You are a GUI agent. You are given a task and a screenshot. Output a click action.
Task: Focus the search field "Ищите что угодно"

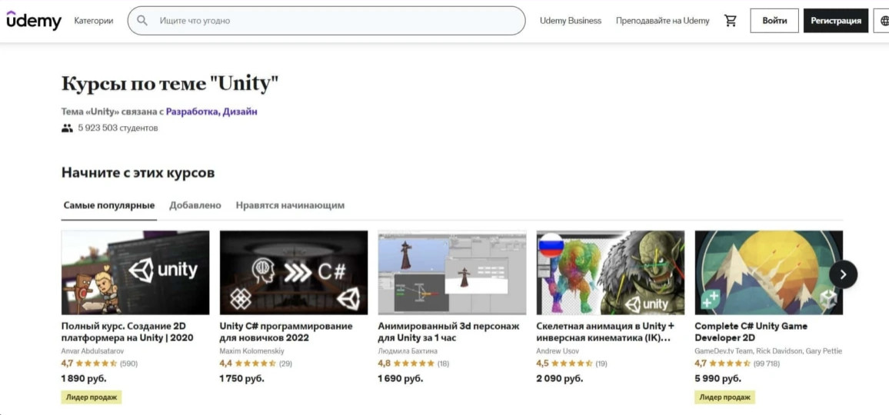click(327, 21)
